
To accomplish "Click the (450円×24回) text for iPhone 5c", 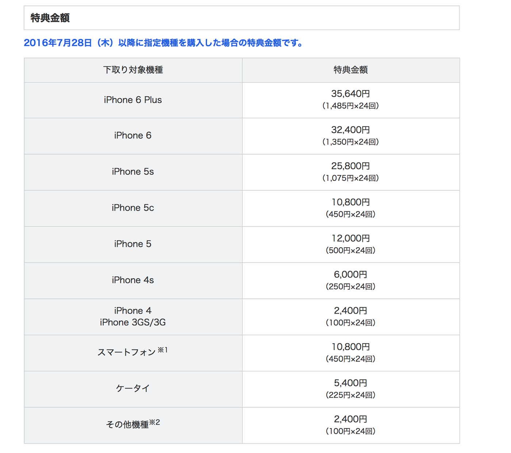I will coord(351,214).
